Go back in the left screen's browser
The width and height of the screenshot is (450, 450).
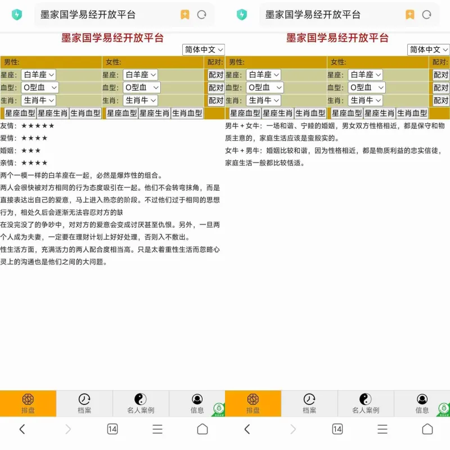pos(22,429)
